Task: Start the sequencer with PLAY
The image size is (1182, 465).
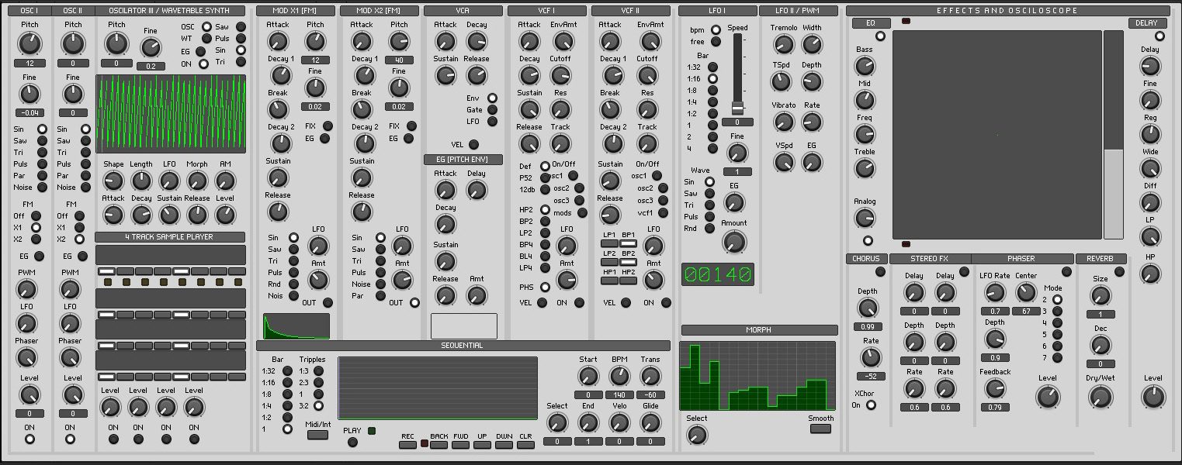Action: pos(352,443)
